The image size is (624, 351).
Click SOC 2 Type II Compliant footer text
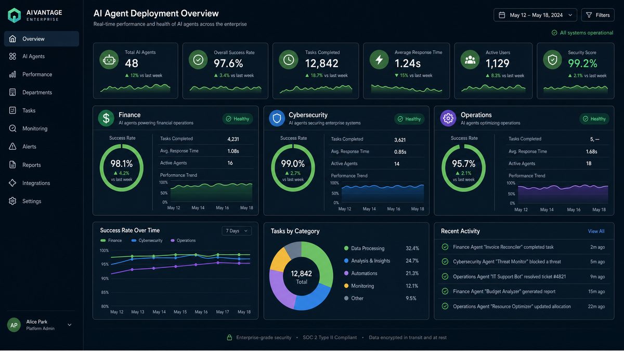pyautogui.click(x=330, y=337)
